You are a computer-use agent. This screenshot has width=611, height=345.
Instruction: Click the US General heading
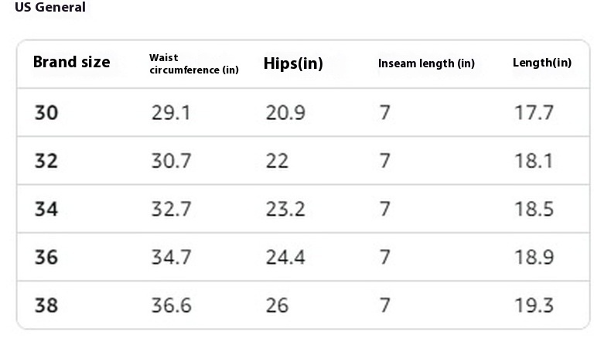(50, 7)
